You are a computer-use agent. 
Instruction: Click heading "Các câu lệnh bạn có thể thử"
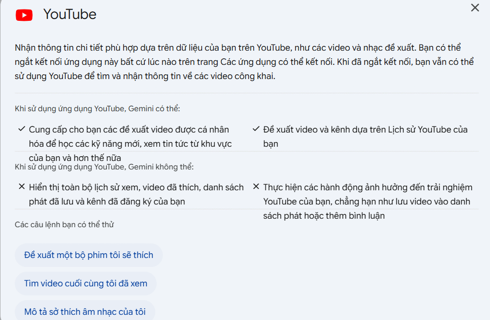coord(64,224)
